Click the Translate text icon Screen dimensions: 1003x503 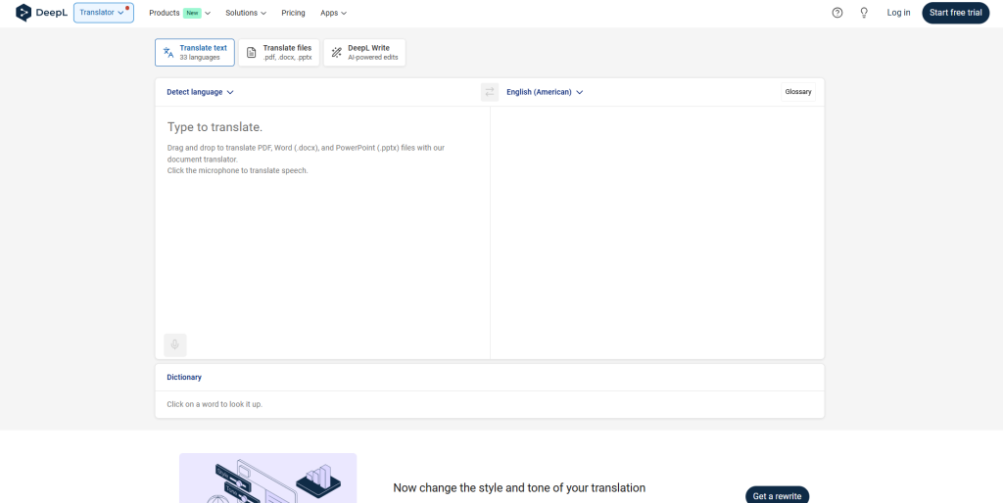[168, 53]
